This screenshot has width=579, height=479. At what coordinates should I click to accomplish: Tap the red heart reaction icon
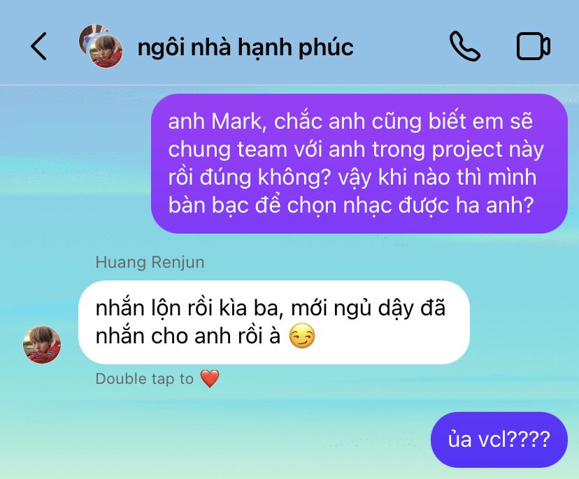pos(210,378)
